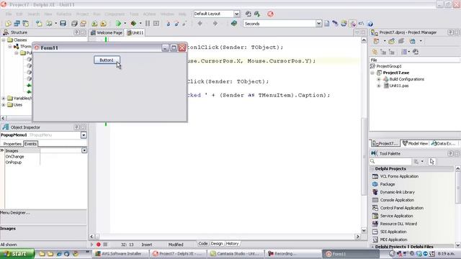Switch to the Unit11 editor tab
Screen dimensions: 461x259
click(135, 32)
